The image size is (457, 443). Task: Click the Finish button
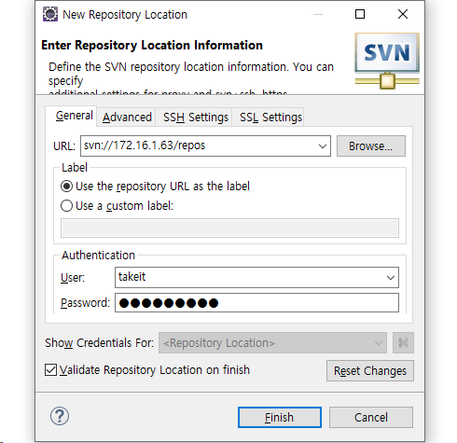[280, 417]
